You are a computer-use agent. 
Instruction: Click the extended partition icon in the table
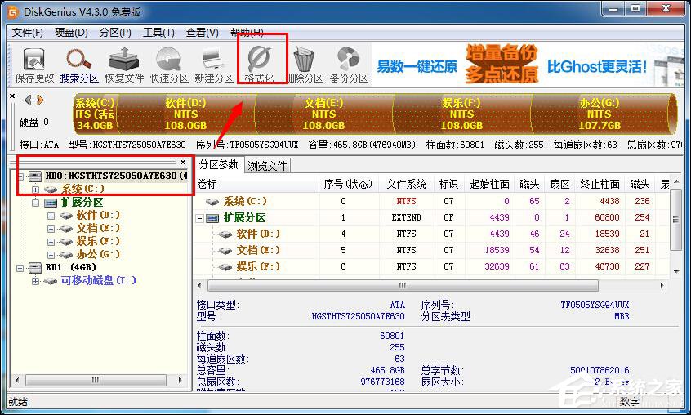[213, 217]
